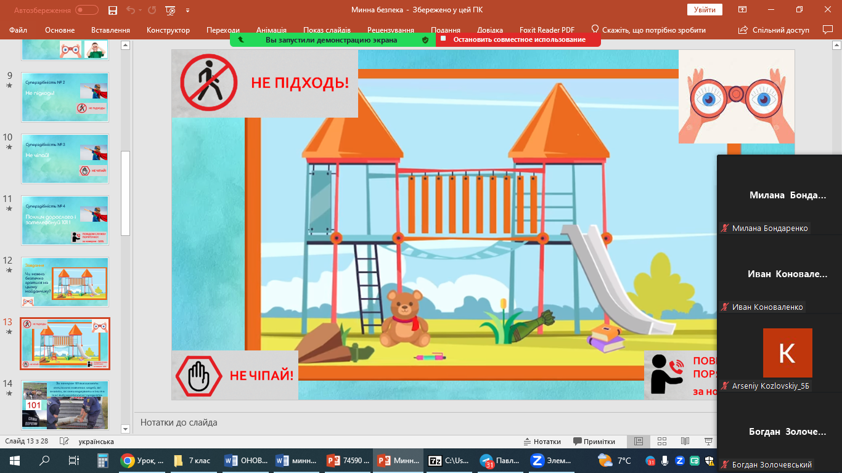Switch to Reading view icon
Viewport: 842px width, 473px height.
(x=685, y=442)
